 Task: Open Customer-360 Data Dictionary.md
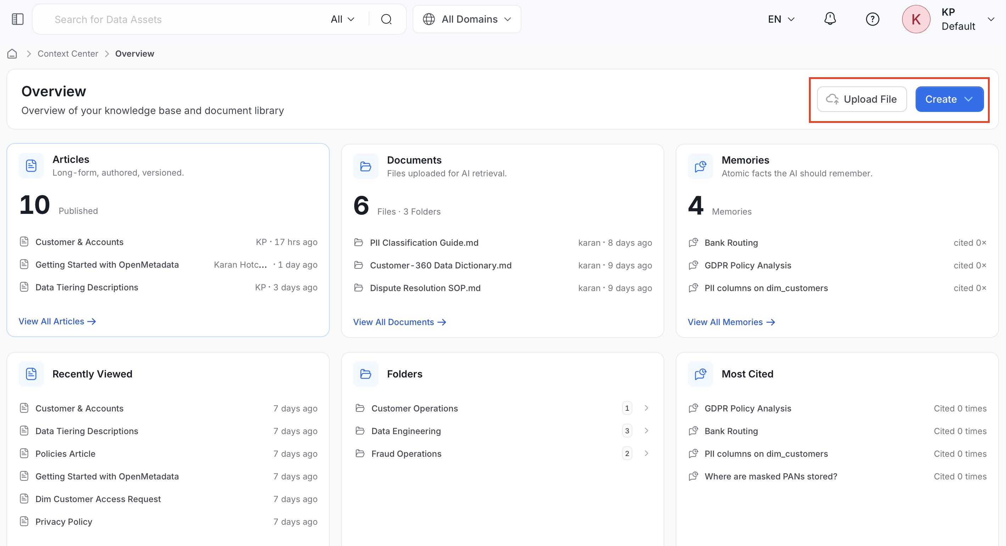[441, 265]
